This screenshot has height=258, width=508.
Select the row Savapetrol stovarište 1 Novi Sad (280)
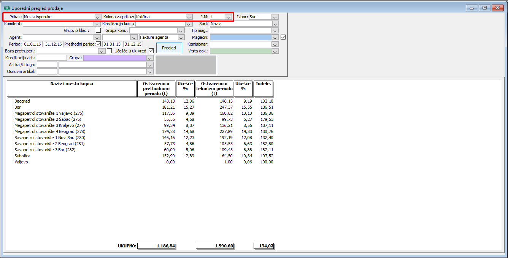point(144,138)
